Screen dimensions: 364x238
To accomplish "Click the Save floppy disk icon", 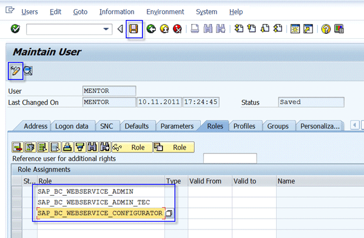I will tap(133, 29).
